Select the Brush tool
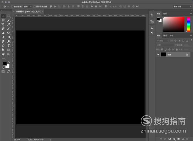Screen dimensions: 193x141 pos(9,29)
